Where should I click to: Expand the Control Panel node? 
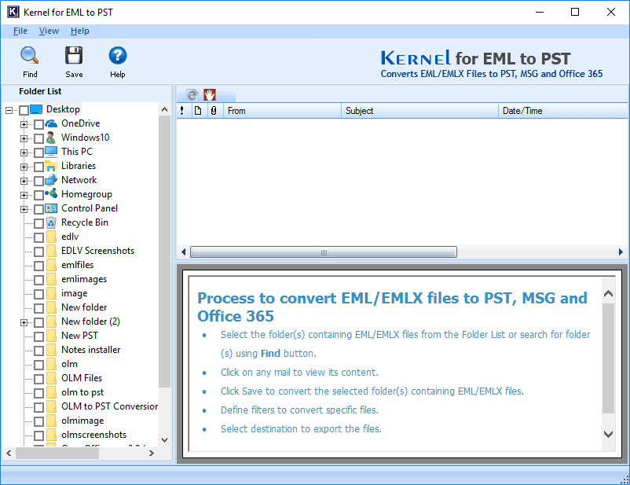pyautogui.click(x=24, y=209)
